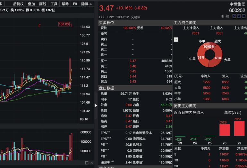The width and height of the screenshot is (247, 168).
Task: Open the 盘口数据 section header
Action: tap(135, 88)
